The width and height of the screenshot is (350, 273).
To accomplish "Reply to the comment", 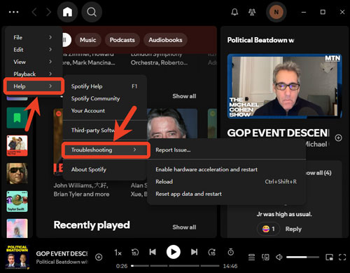I will [x=293, y=229].
